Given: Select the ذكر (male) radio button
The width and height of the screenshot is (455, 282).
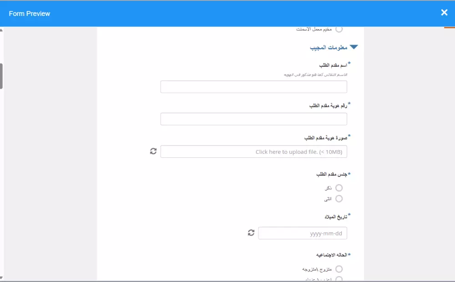Looking at the screenshot, I should click(x=339, y=187).
